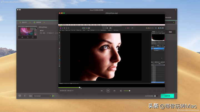Expand the dropdown arrow beside 添加文件
Image resolution: width=200 pixels, height=112 pixels.
pos(30,22)
